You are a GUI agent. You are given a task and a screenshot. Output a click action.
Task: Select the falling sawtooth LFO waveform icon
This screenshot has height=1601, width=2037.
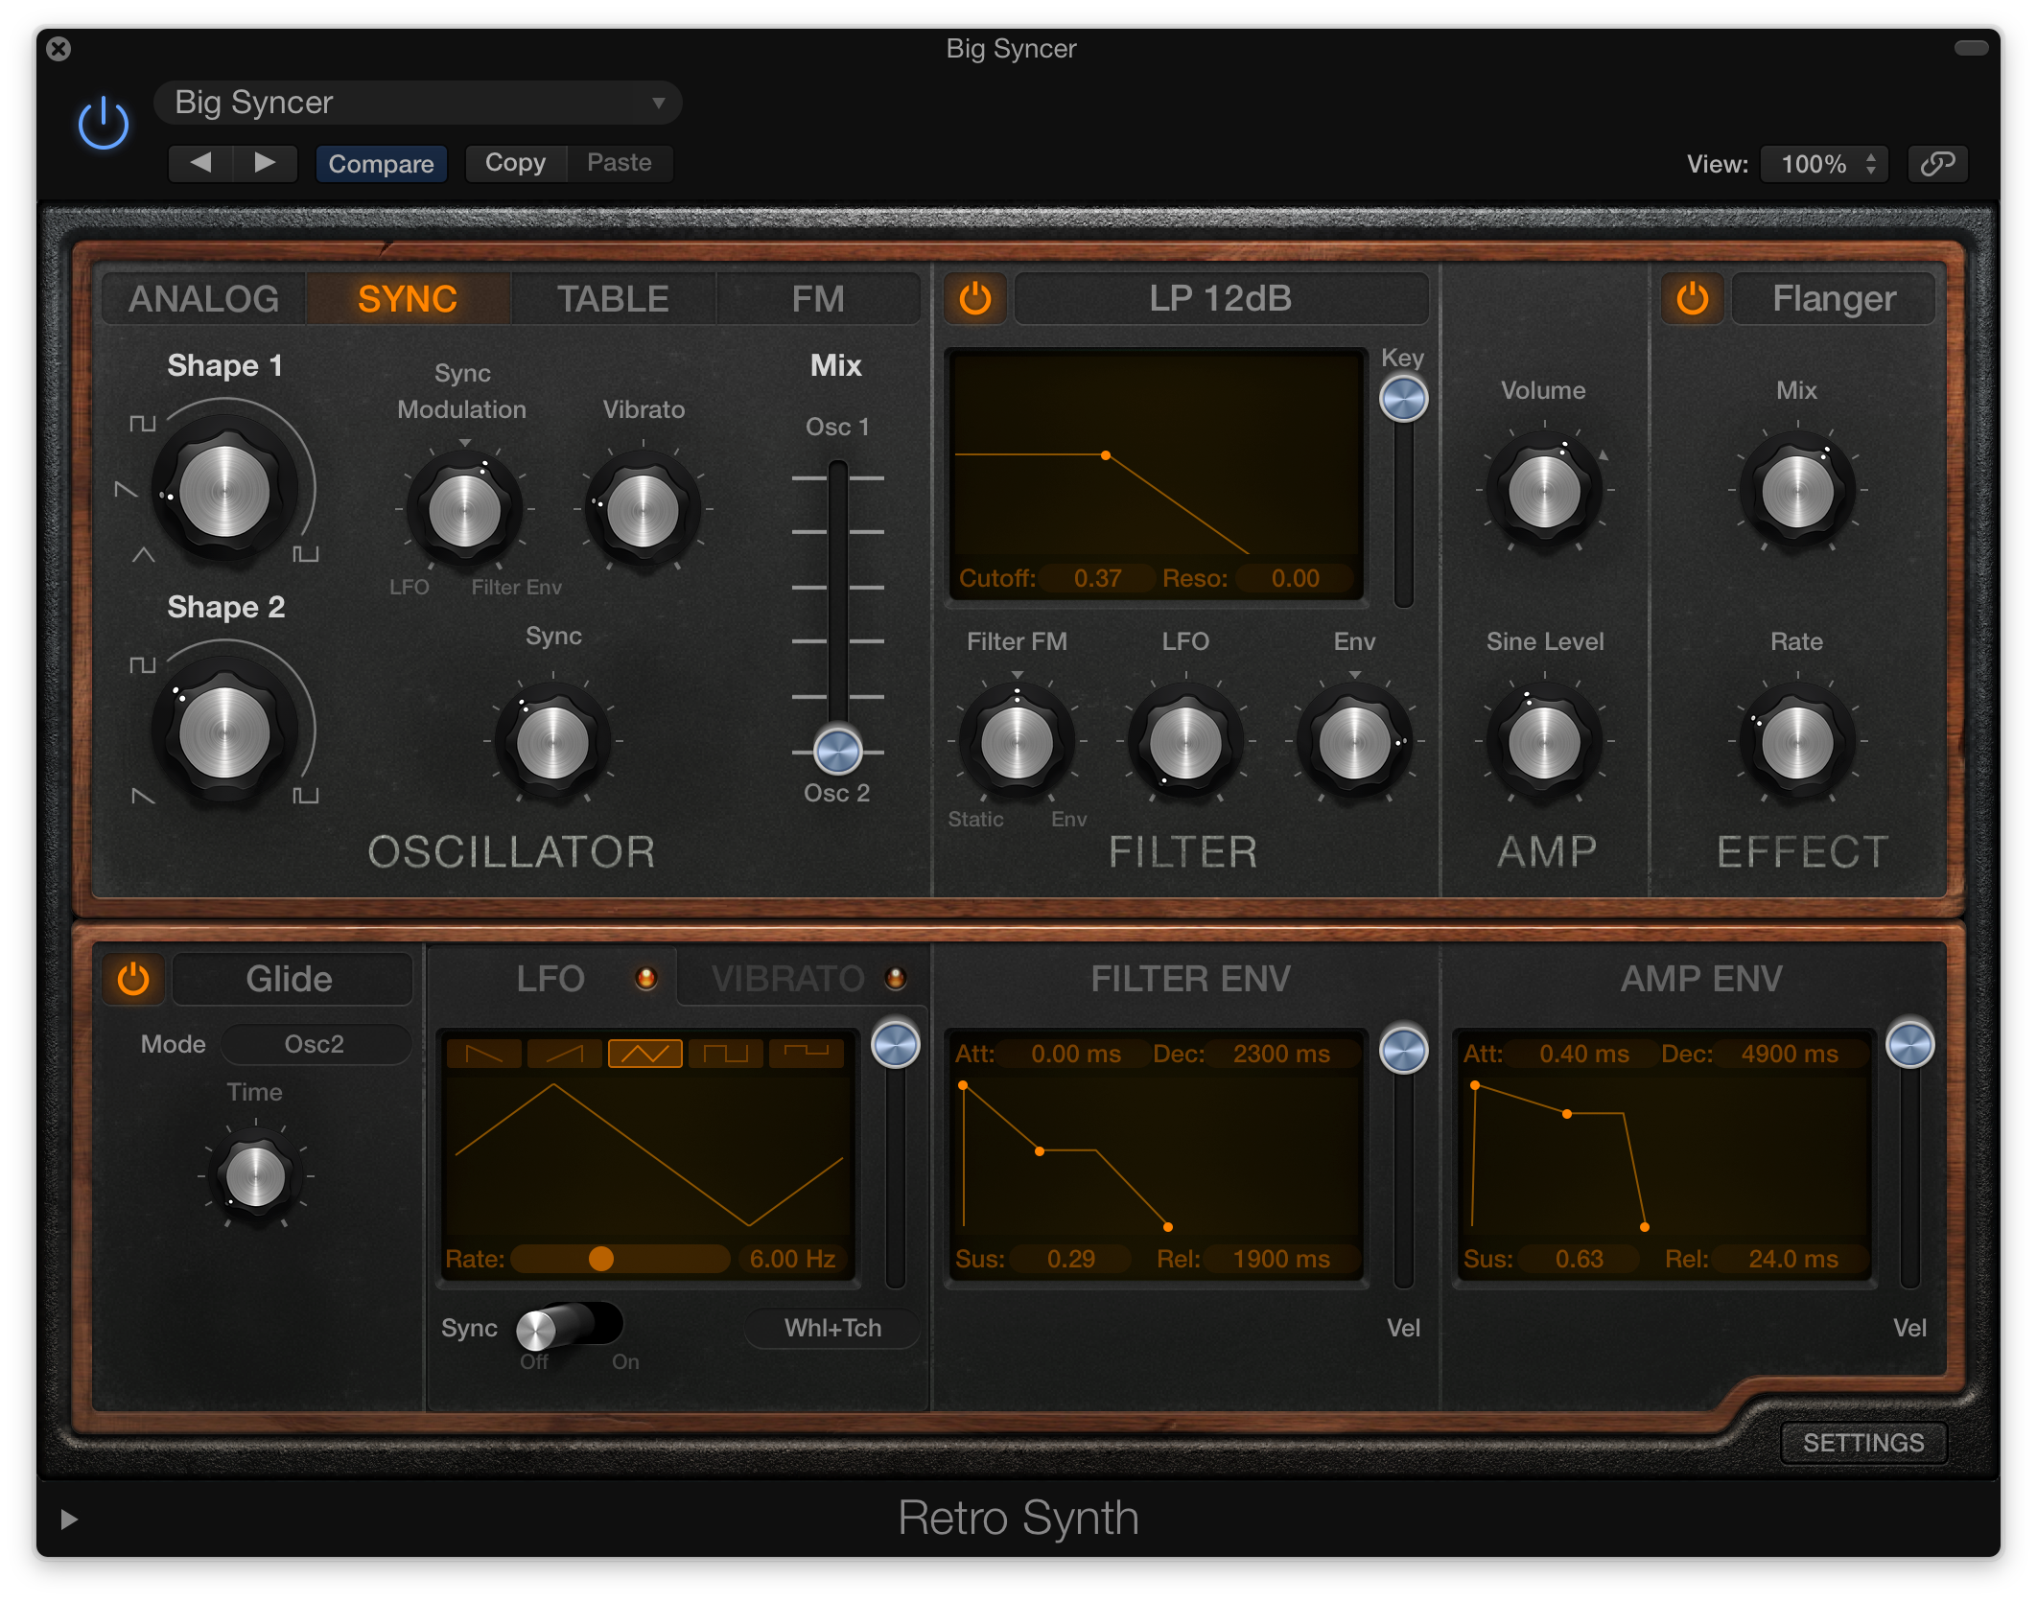pyautogui.click(x=484, y=1053)
